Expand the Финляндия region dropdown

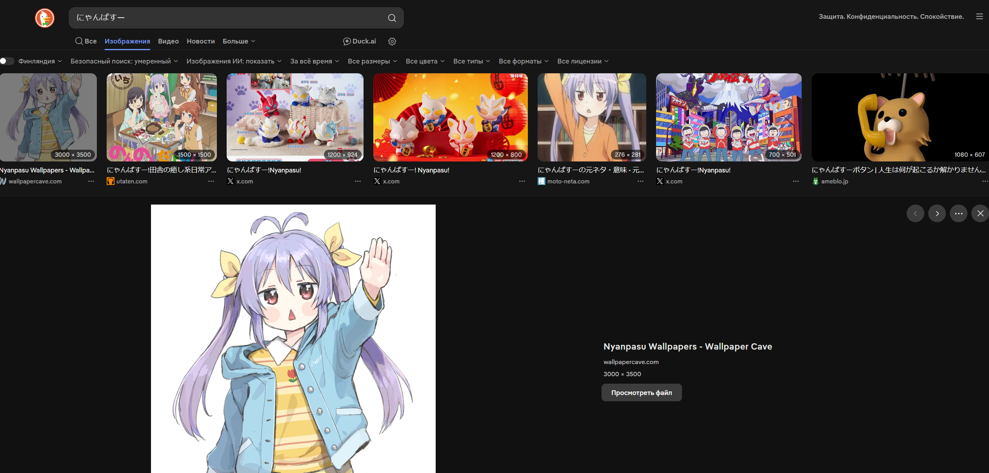40,61
